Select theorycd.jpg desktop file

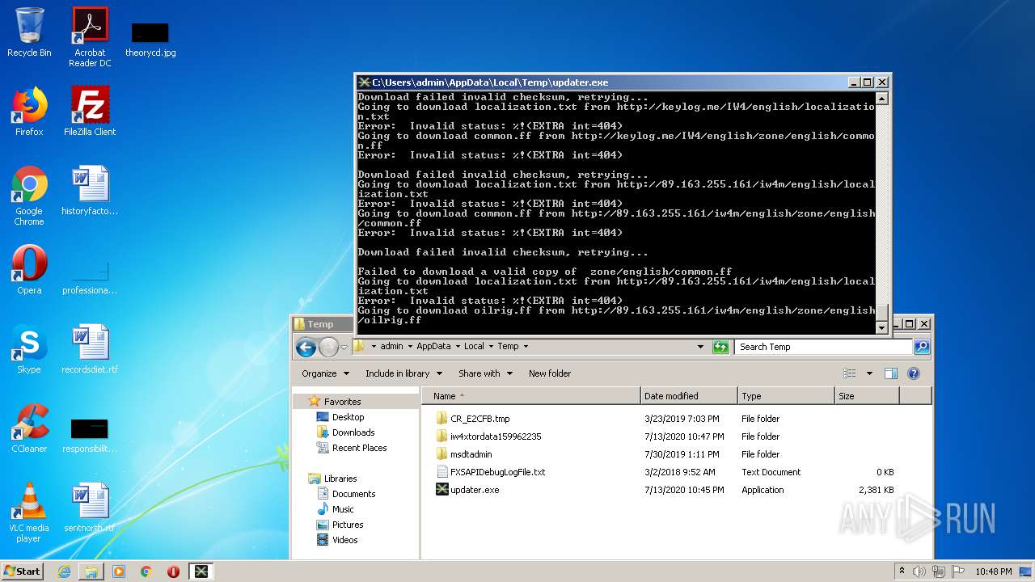tap(150, 40)
